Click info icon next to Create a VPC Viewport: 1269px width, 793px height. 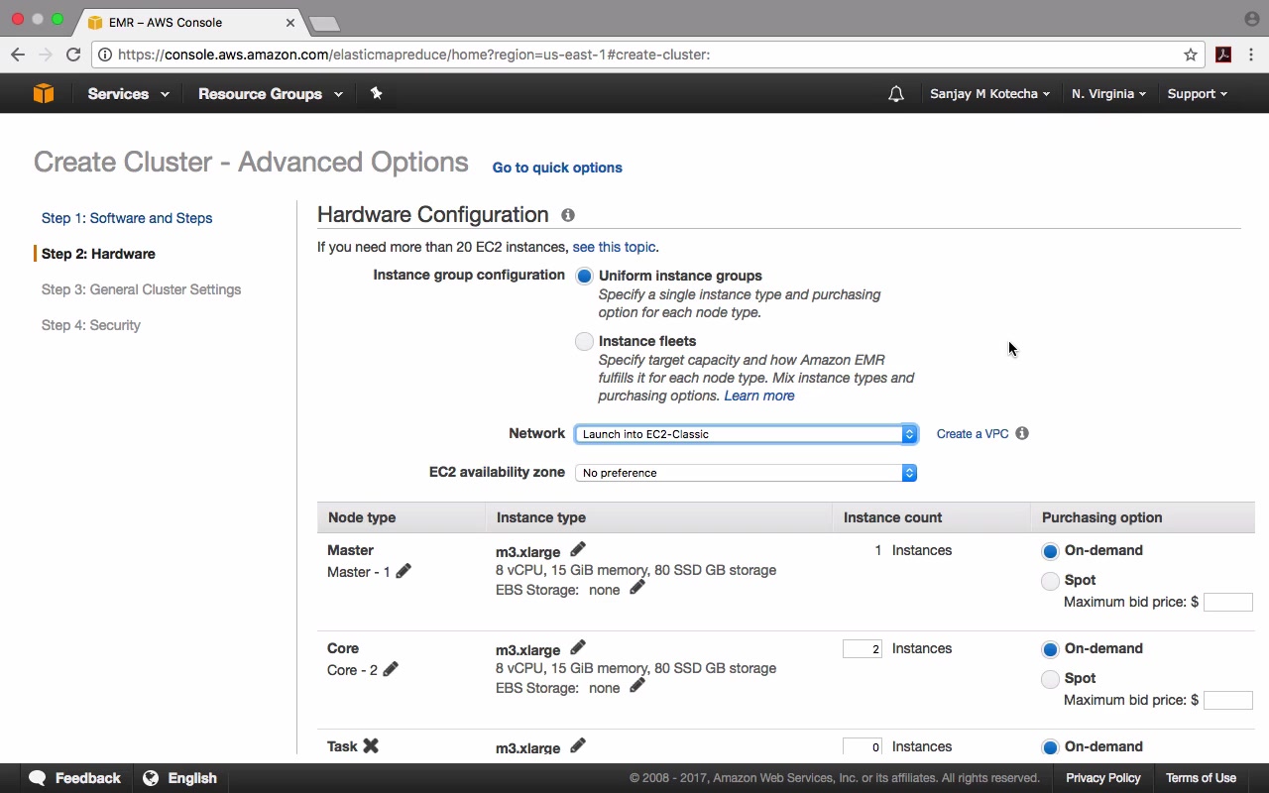point(1022,433)
